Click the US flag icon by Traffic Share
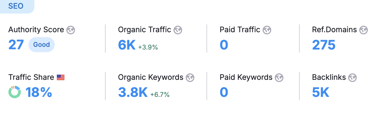Image resolution: width=386 pixels, height=118 pixels. (61, 78)
